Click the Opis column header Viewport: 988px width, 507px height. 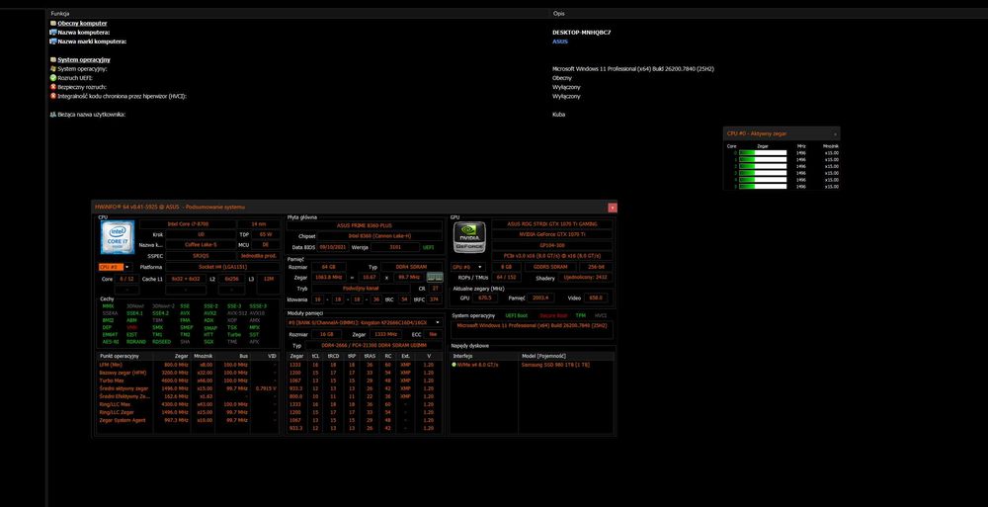(559, 13)
